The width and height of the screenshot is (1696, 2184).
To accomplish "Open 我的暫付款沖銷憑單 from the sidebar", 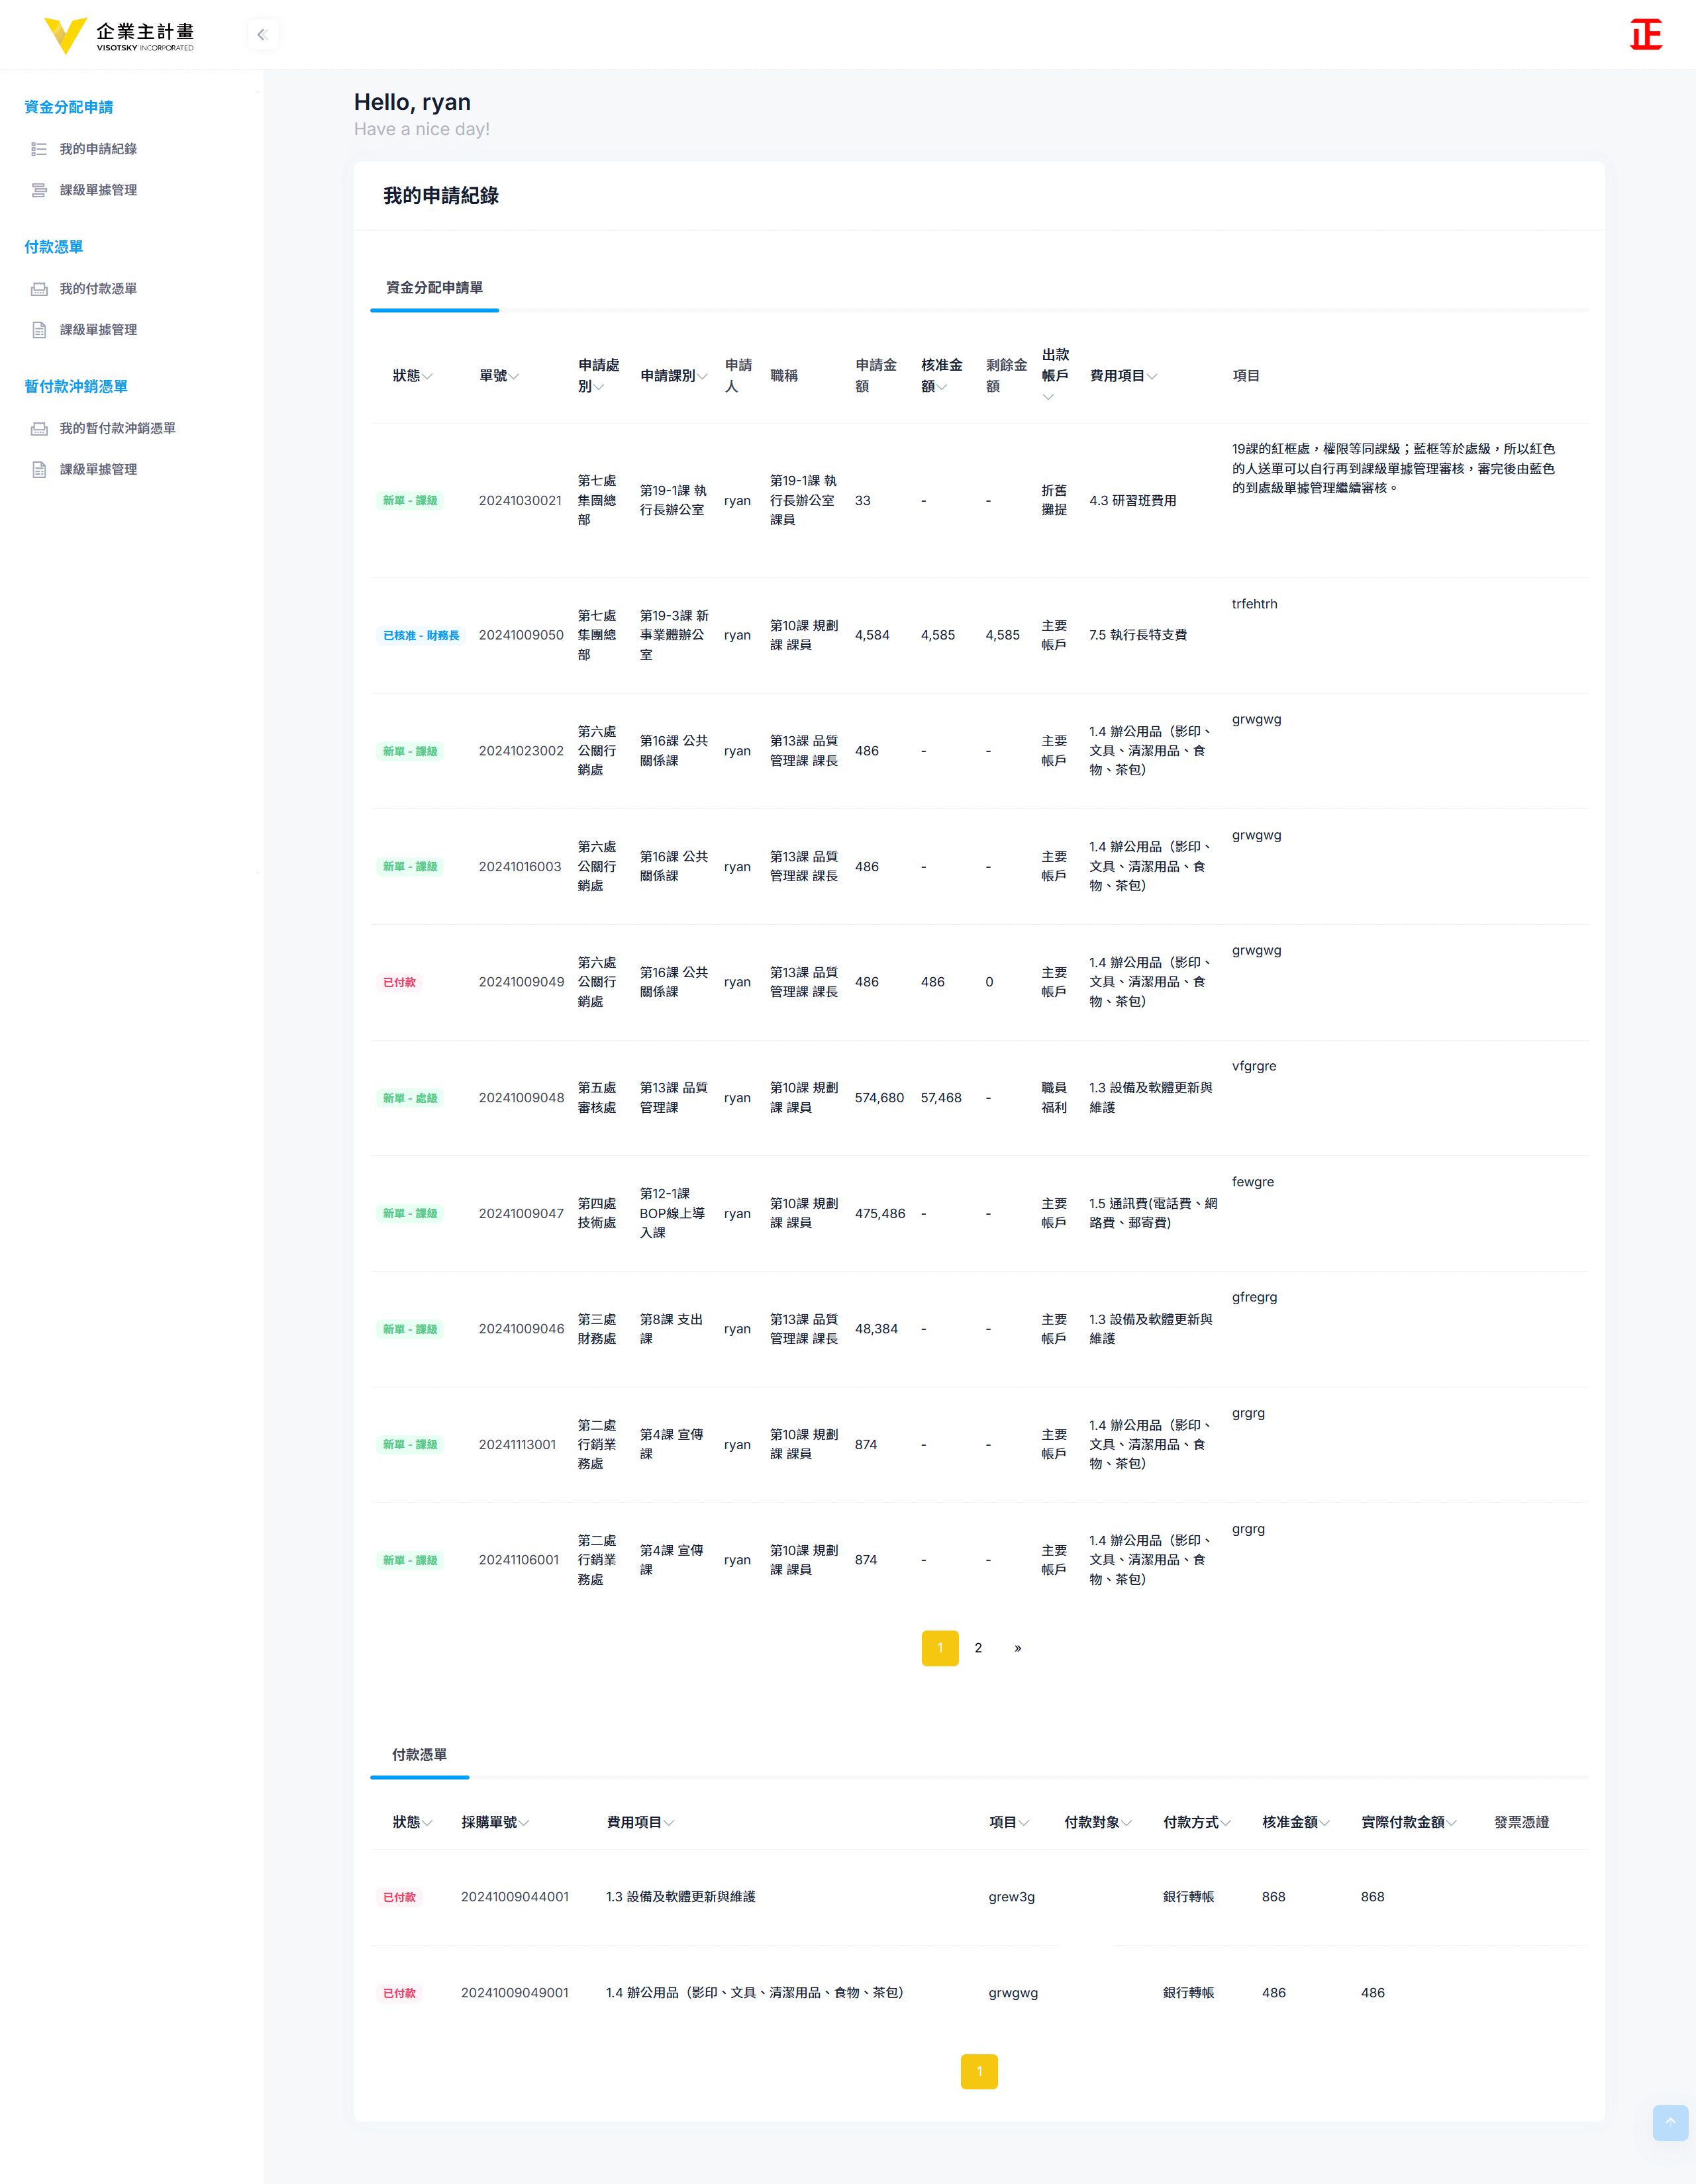I will [117, 429].
